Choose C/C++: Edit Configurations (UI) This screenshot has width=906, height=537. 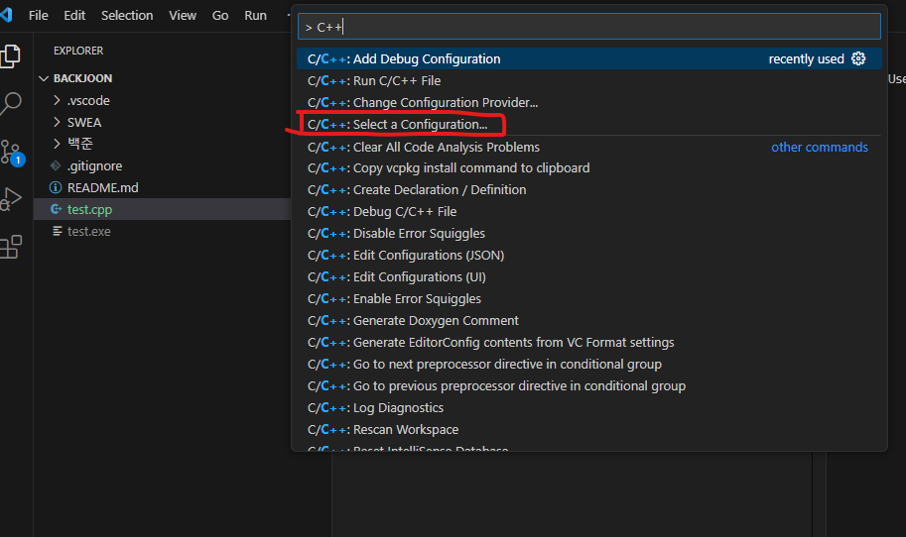coord(589,277)
